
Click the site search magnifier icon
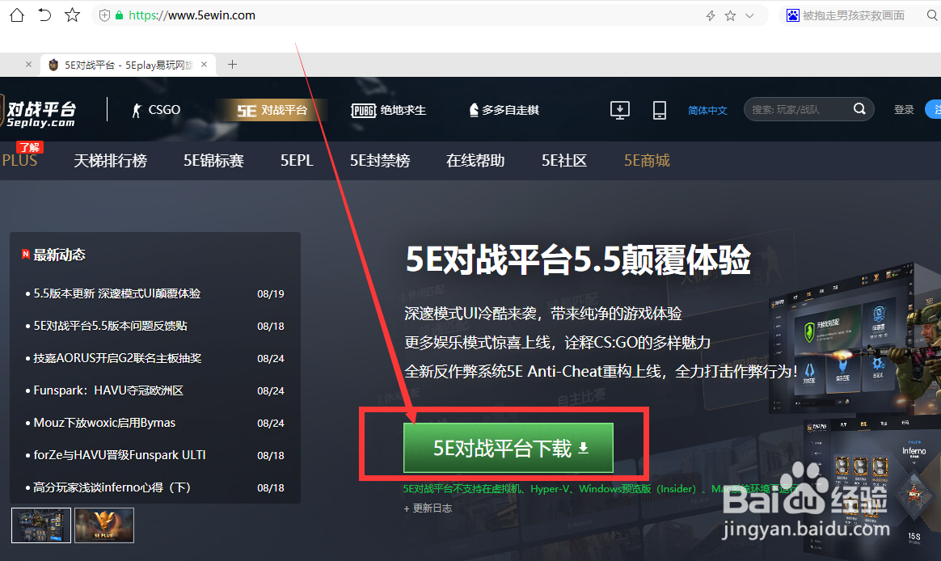(859, 108)
